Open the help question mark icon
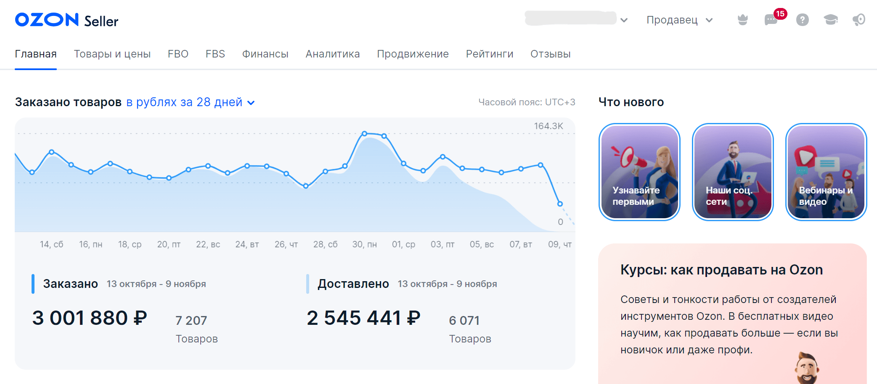Image resolution: width=877 pixels, height=384 pixels. pyautogui.click(x=802, y=20)
